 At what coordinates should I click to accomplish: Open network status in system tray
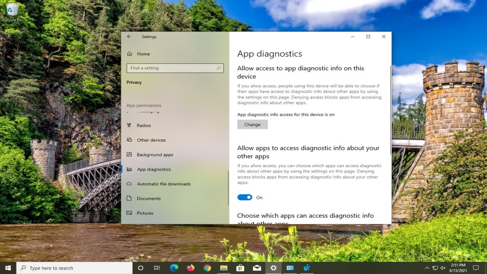pyautogui.click(x=435, y=268)
